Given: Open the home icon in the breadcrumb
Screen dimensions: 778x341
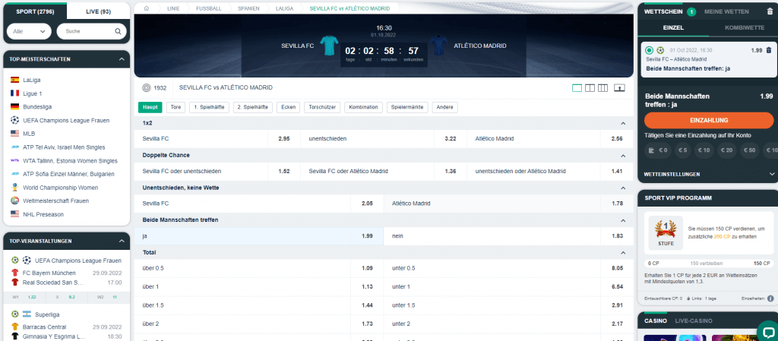Looking at the screenshot, I should pos(146,8).
